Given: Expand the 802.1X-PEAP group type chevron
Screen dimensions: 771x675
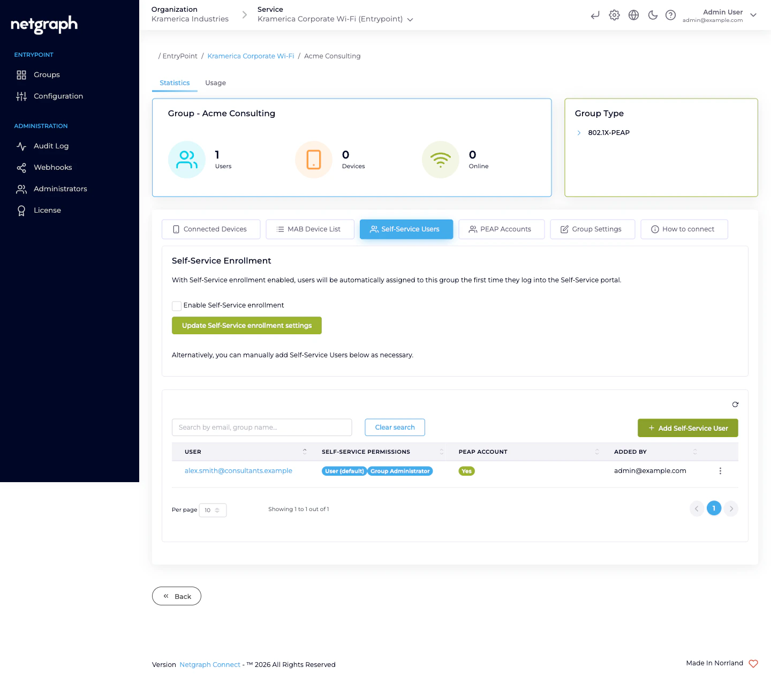Looking at the screenshot, I should coord(579,133).
